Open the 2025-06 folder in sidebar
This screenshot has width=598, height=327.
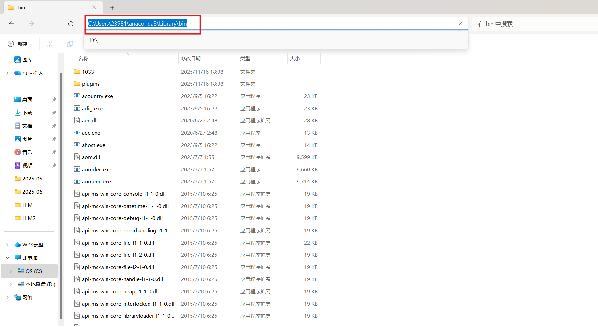pos(28,192)
